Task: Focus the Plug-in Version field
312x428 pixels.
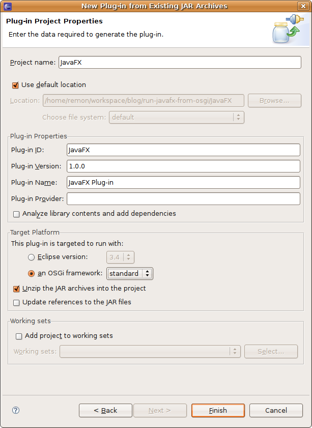Action: point(183,166)
